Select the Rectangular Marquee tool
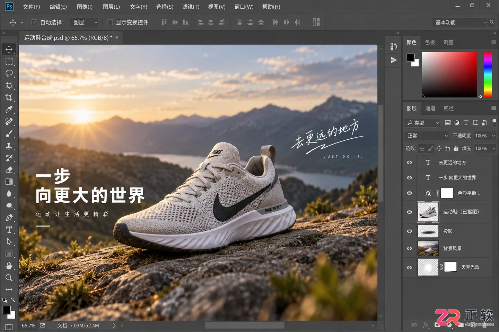Viewport: 499px width, 332px height. pos(9,61)
